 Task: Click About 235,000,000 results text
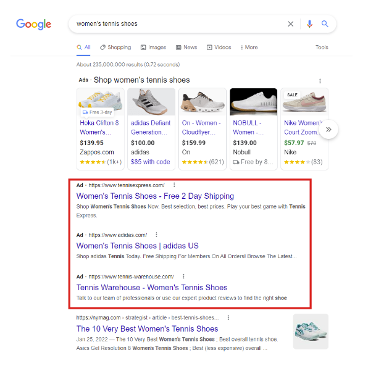point(128,64)
